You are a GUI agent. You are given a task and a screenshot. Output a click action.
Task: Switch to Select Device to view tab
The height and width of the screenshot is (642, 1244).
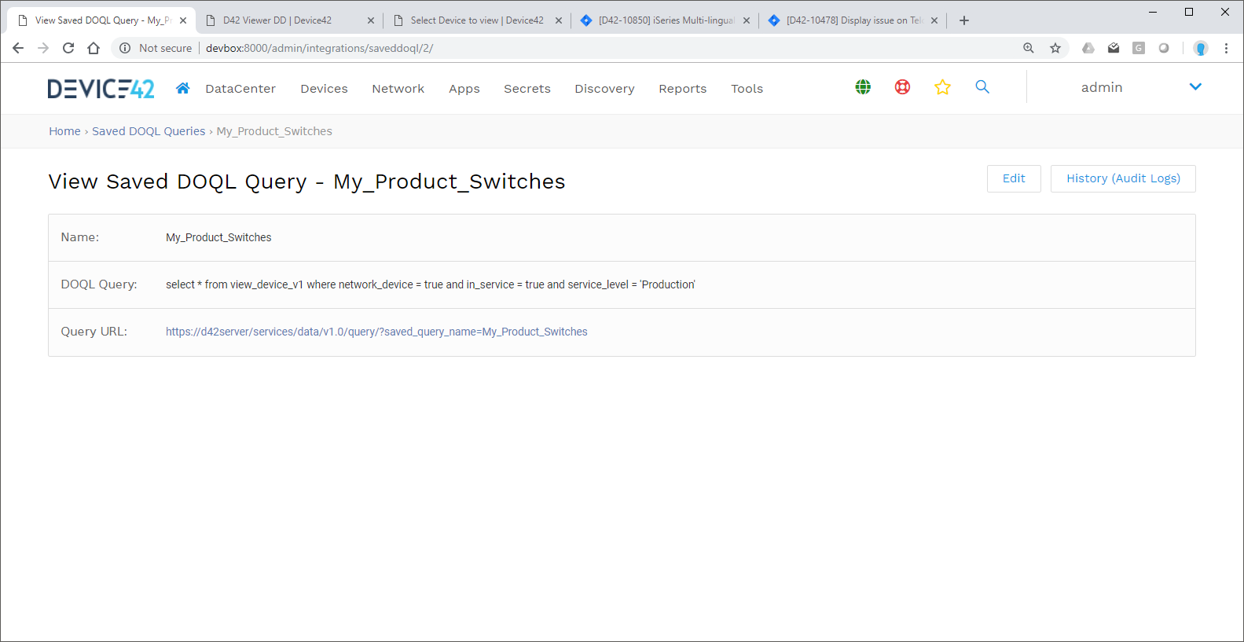476,20
